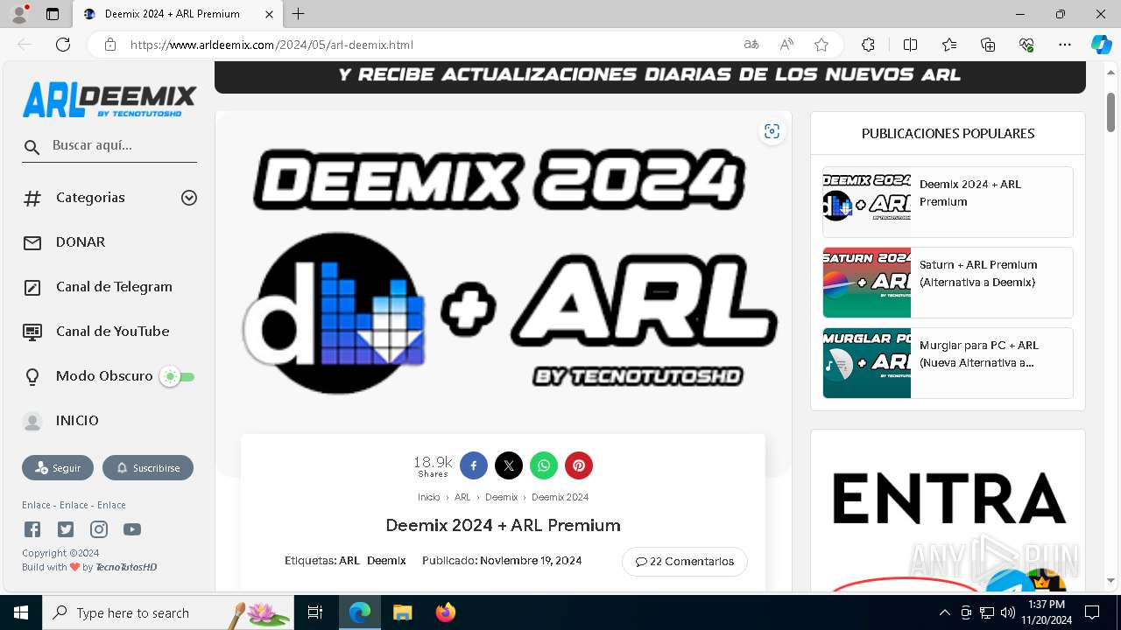Click the visual search icon on banner image
Viewport: 1121px width, 630px height.
tap(772, 131)
